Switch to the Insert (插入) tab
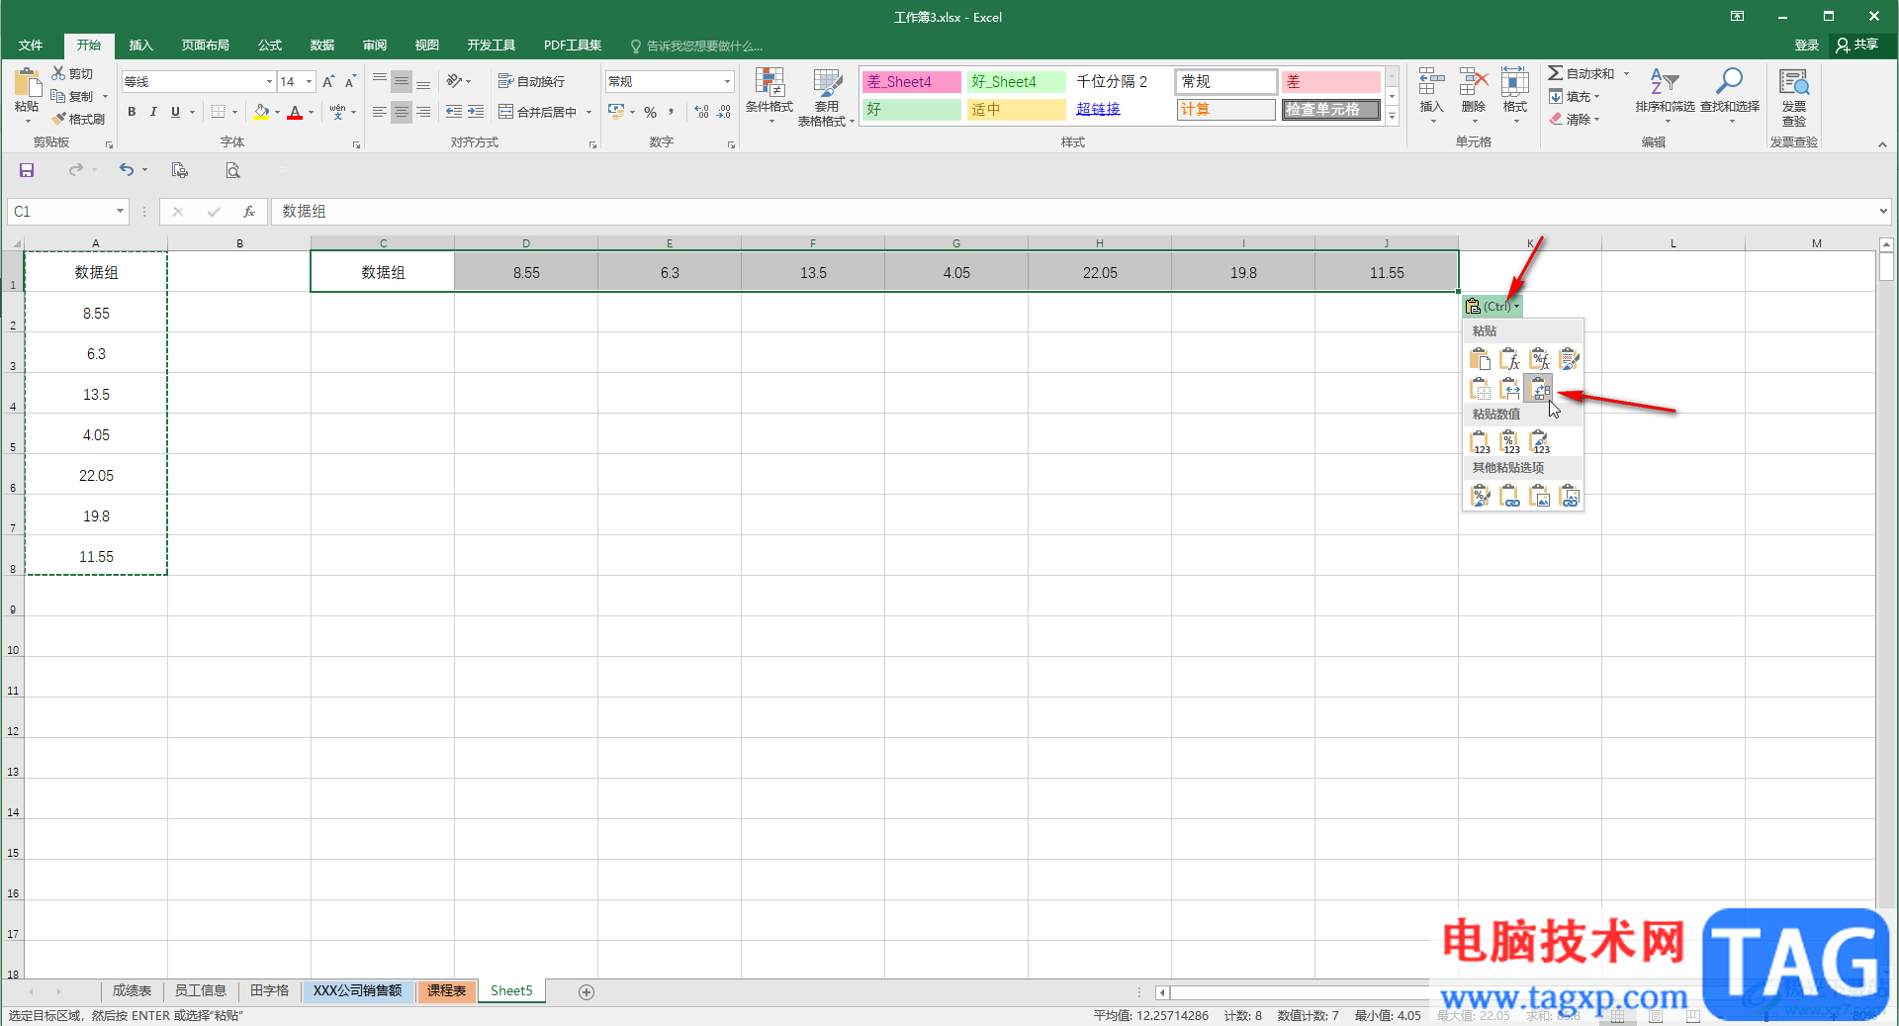Image resolution: width=1899 pixels, height=1026 pixels. pos(141,46)
